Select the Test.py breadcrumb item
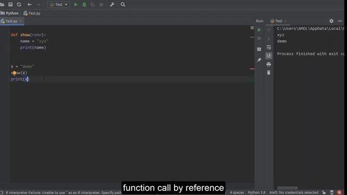Viewport: 347px width, 195px height. (x=32, y=13)
